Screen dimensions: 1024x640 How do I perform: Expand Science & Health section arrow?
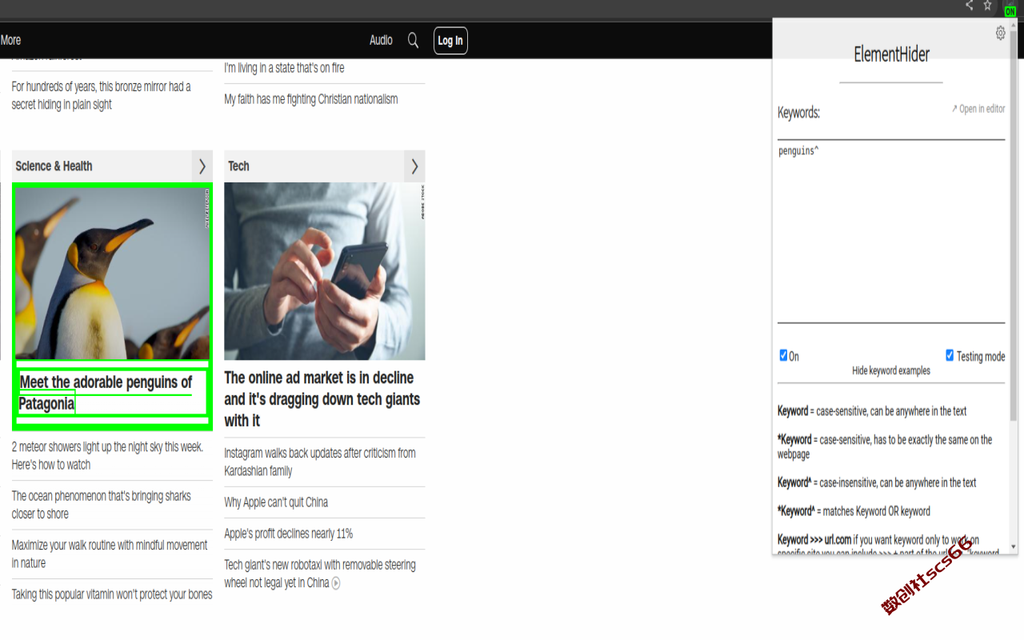pos(202,166)
